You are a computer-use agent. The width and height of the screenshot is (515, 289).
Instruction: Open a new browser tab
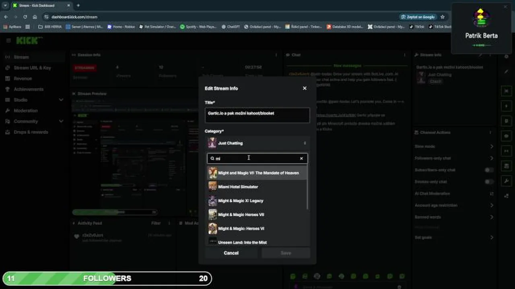(78, 6)
